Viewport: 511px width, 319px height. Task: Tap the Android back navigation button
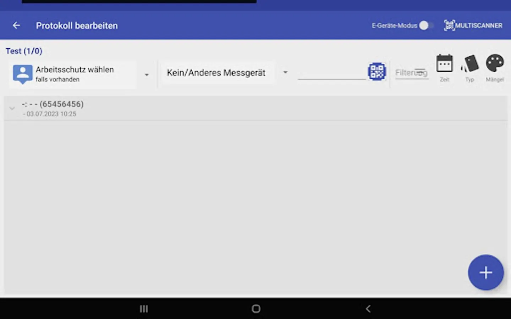pyautogui.click(x=368, y=309)
